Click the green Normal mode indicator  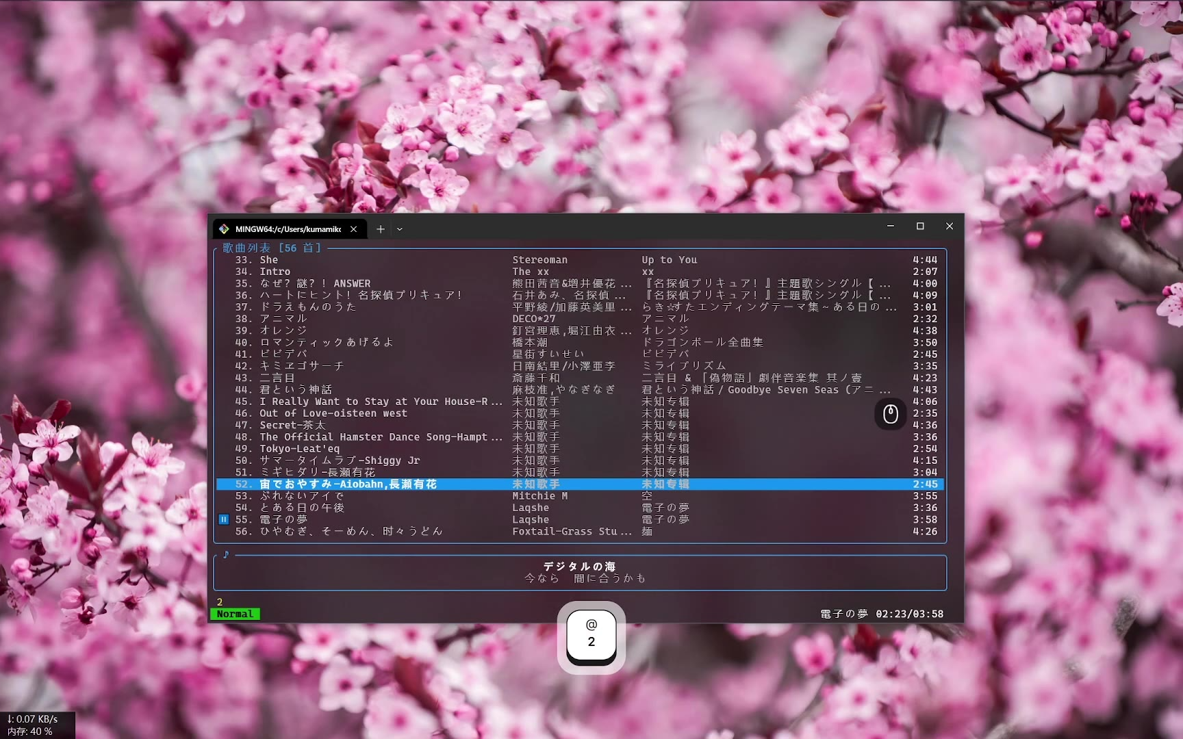(235, 614)
